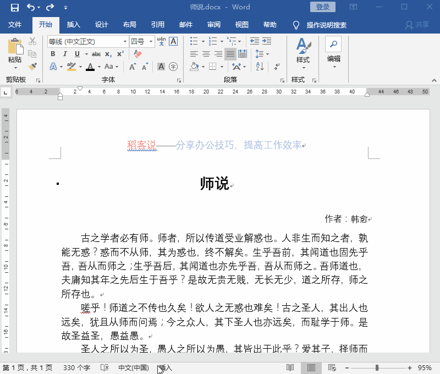Switch to the 设计 tab
Image resolution: width=440 pixels, height=374 pixels.
click(102, 25)
